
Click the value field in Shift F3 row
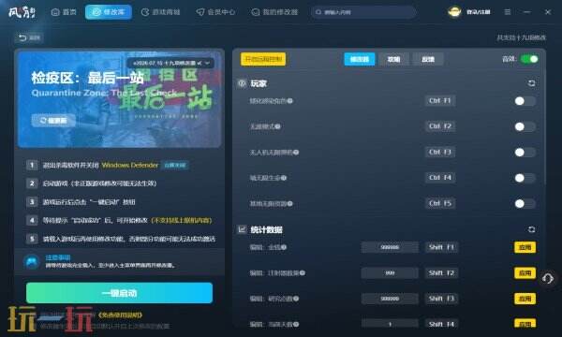390,299
